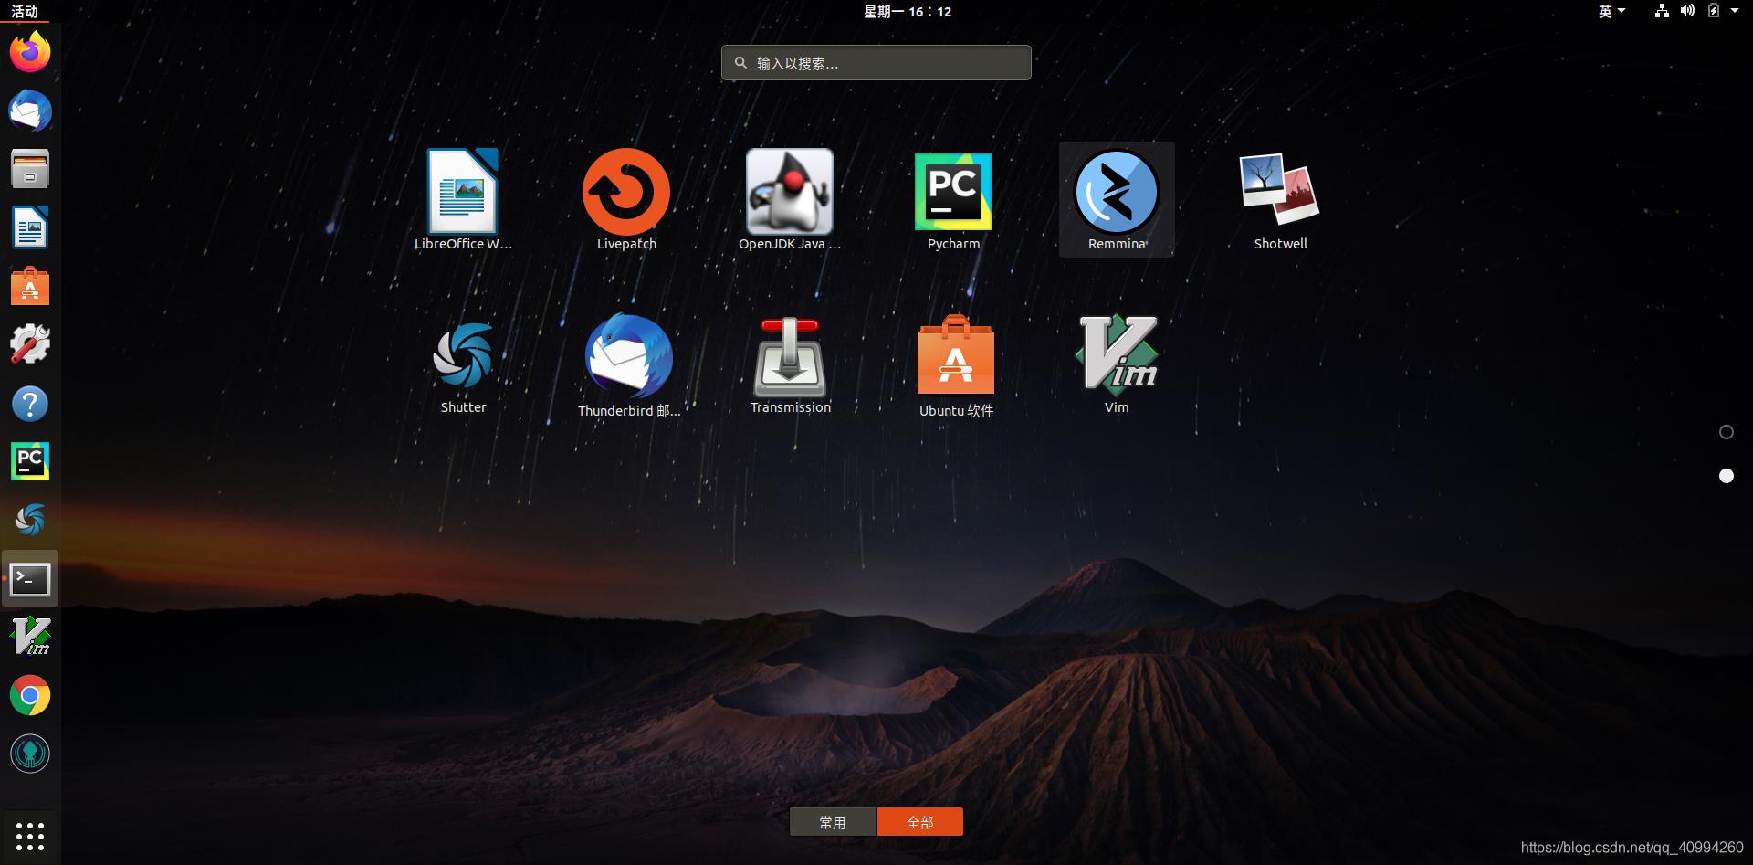1753x865 pixels.
Task: Launch LibreOffice Writer from app grid
Action: tap(463, 199)
